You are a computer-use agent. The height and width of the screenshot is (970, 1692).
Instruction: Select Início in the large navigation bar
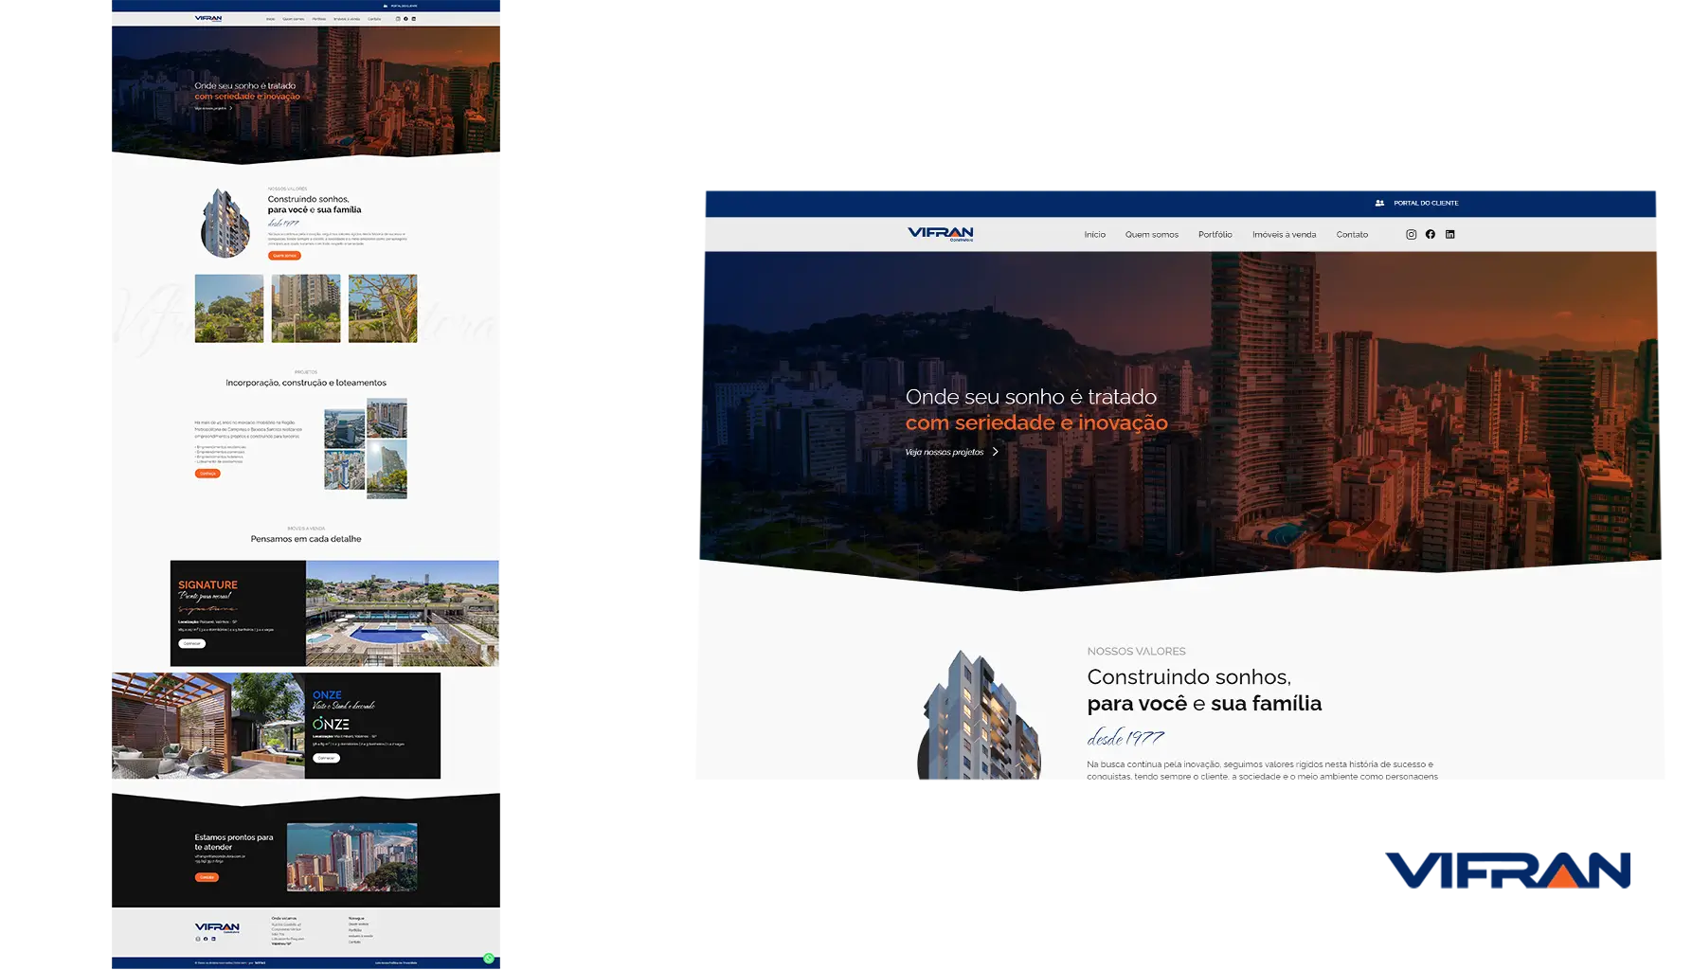point(1094,235)
